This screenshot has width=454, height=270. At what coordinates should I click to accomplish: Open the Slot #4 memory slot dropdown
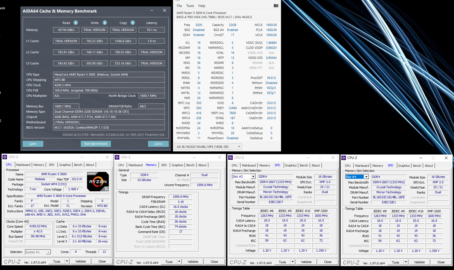click(366, 177)
